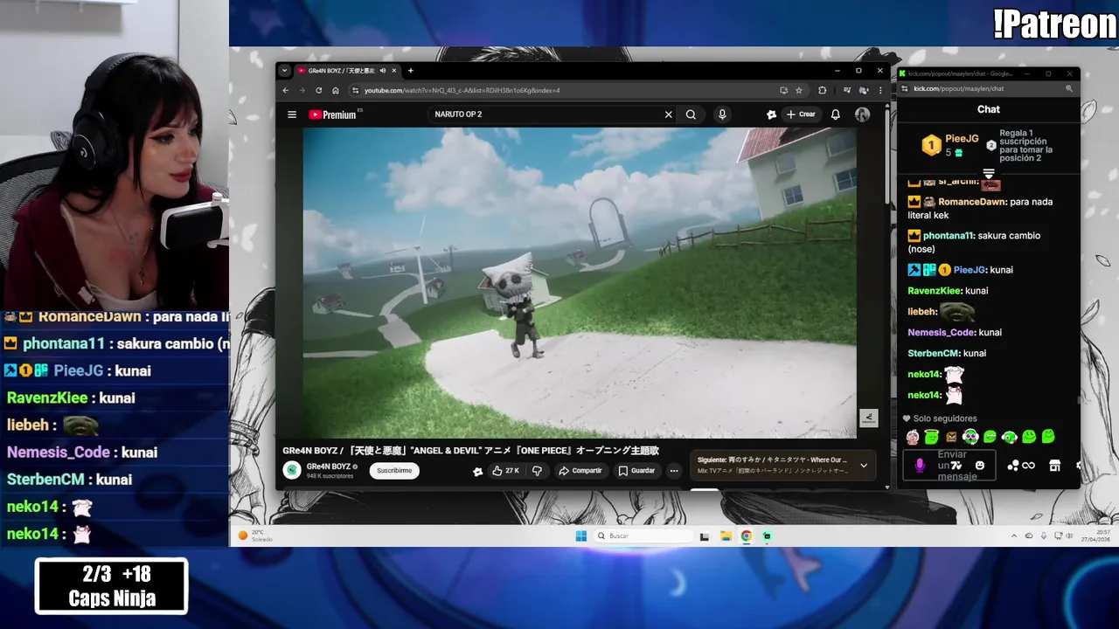
Task: Click the taskbar Buscar search box
Action: point(643,536)
